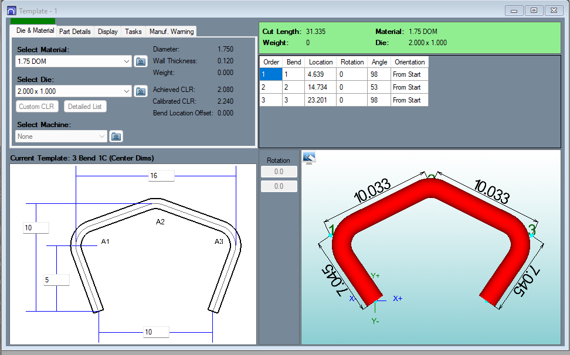The width and height of the screenshot is (570, 355).
Task: Click the top width field showing 16
Action: point(161,176)
